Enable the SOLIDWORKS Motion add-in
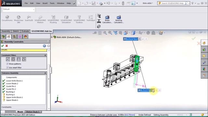208x117 pixels. click(40, 19)
